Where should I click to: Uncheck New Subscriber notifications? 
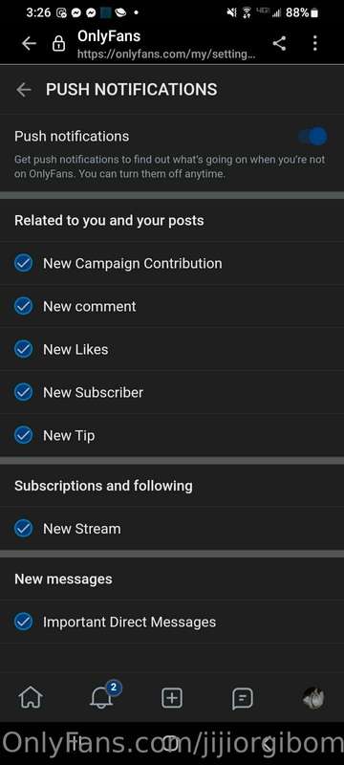click(x=23, y=392)
